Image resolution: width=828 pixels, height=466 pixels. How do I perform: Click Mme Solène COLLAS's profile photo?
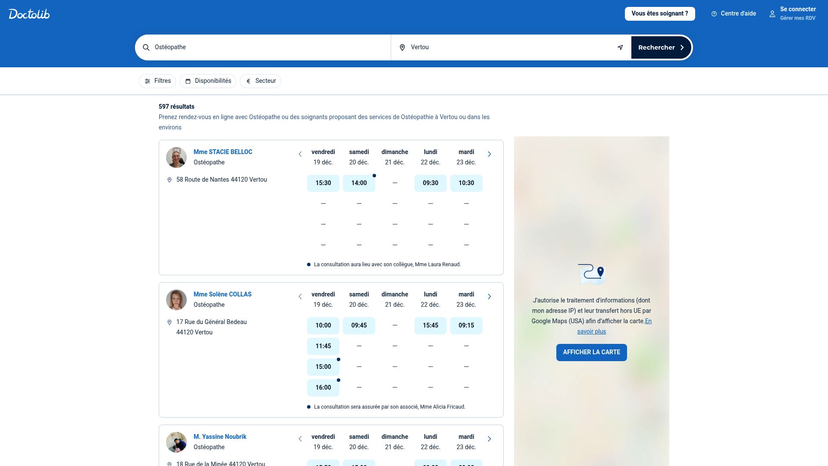click(x=176, y=299)
